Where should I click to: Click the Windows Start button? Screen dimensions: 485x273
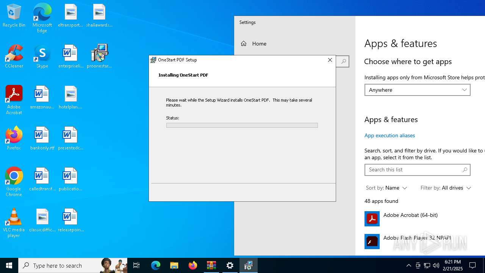(9, 265)
